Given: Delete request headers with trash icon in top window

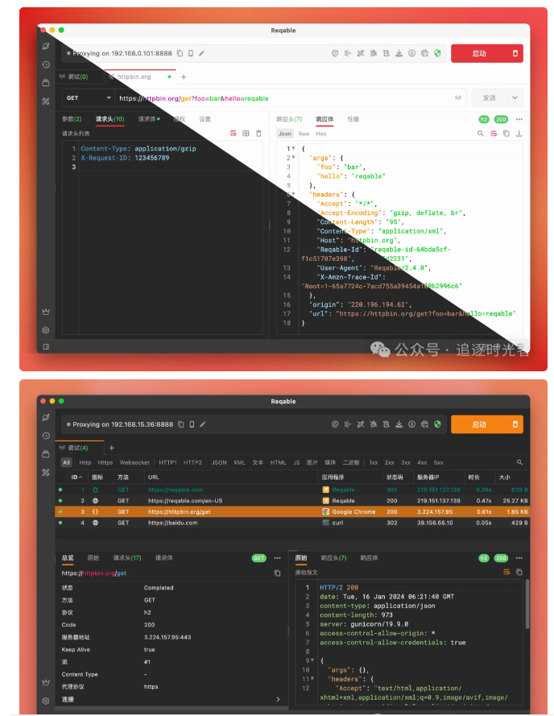Looking at the screenshot, I should click(x=258, y=134).
